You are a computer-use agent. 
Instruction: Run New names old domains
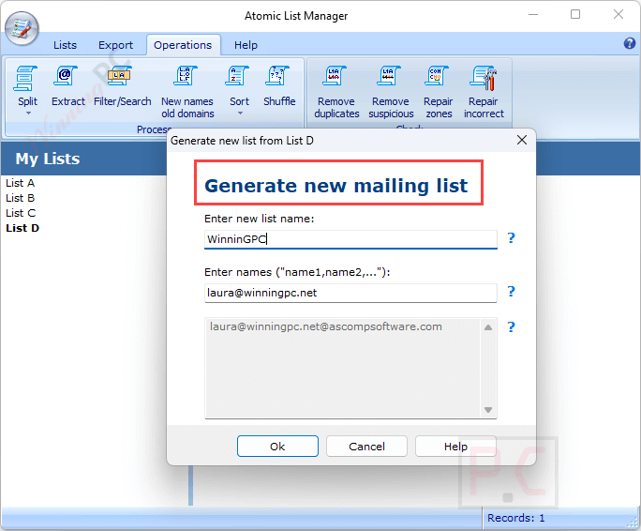point(187,92)
